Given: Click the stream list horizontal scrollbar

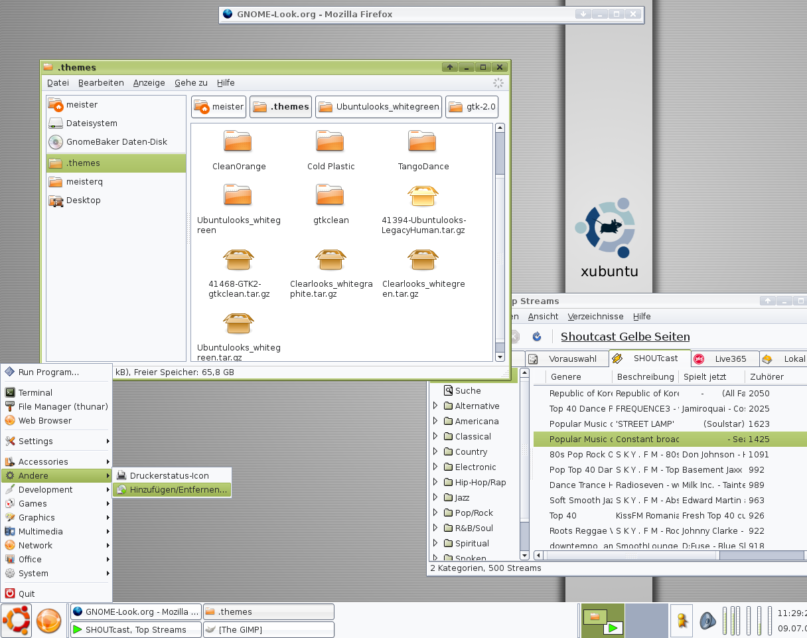Looking at the screenshot, I should tap(670, 555).
